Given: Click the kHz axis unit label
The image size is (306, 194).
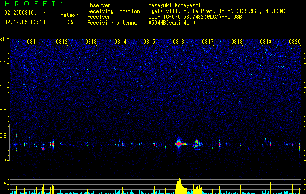Looking at the screenshot, I should point(4,39).
